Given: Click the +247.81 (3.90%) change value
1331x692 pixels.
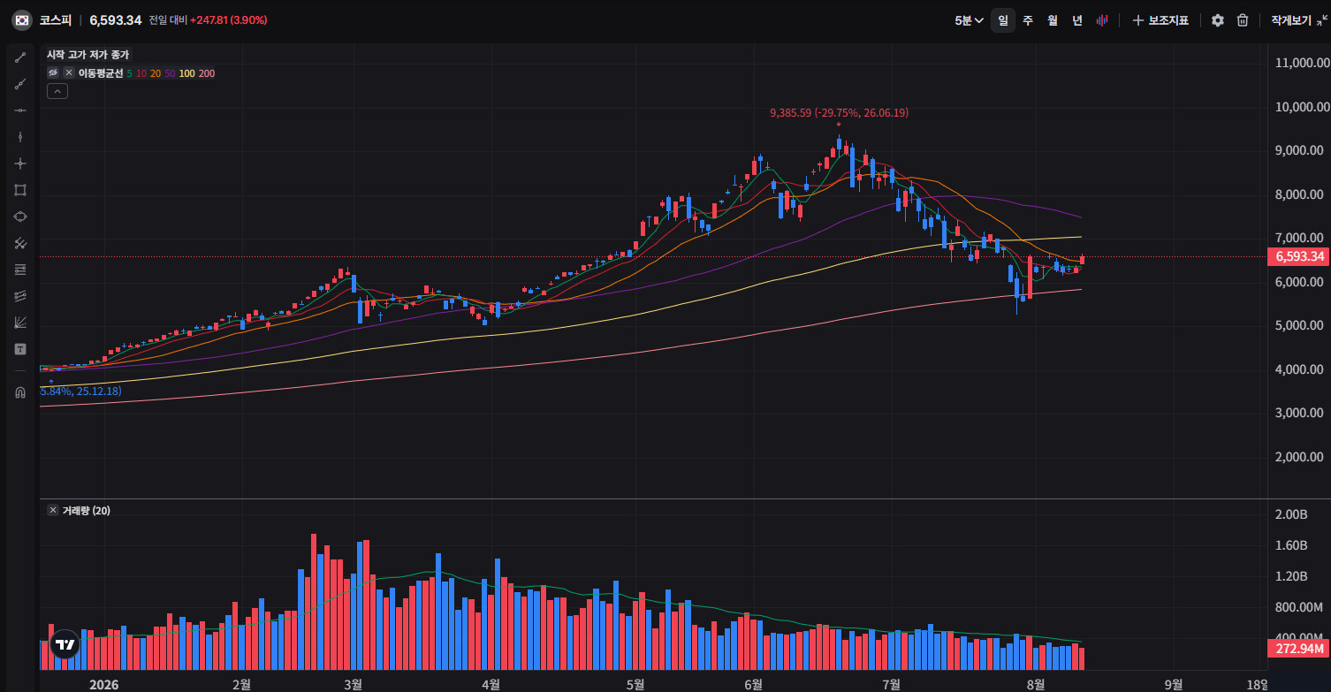Looking at the screenshot, I should click(x=229, y=20).
